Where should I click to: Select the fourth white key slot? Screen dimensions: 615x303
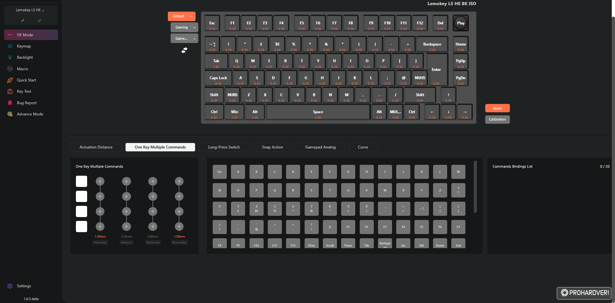[x=81, y=226]
